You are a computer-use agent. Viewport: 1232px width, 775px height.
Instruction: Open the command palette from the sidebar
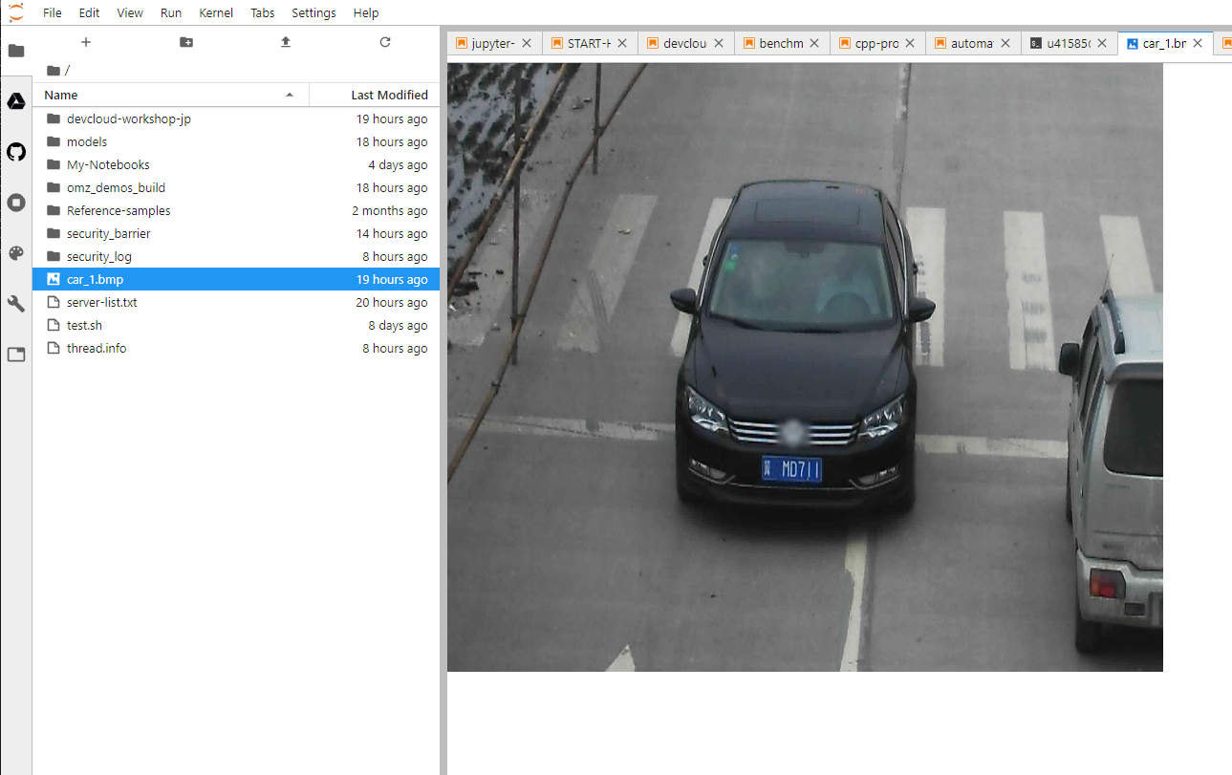tap(15, 252)
